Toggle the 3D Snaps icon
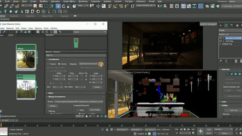 pyautogui.click(x=110, y=6)
